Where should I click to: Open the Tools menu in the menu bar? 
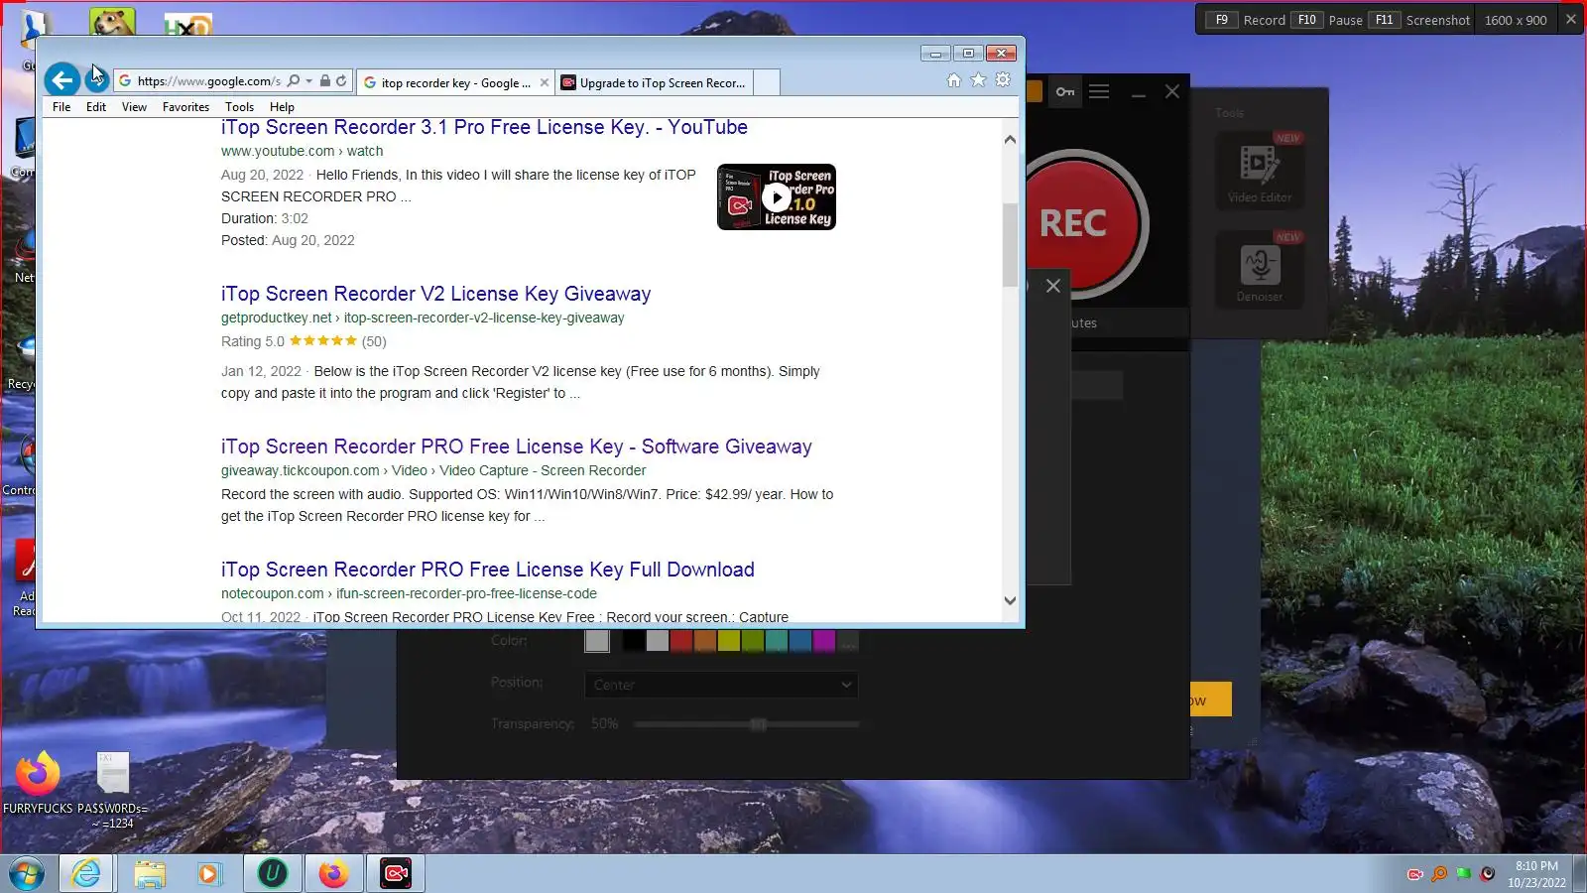[239, 107]
